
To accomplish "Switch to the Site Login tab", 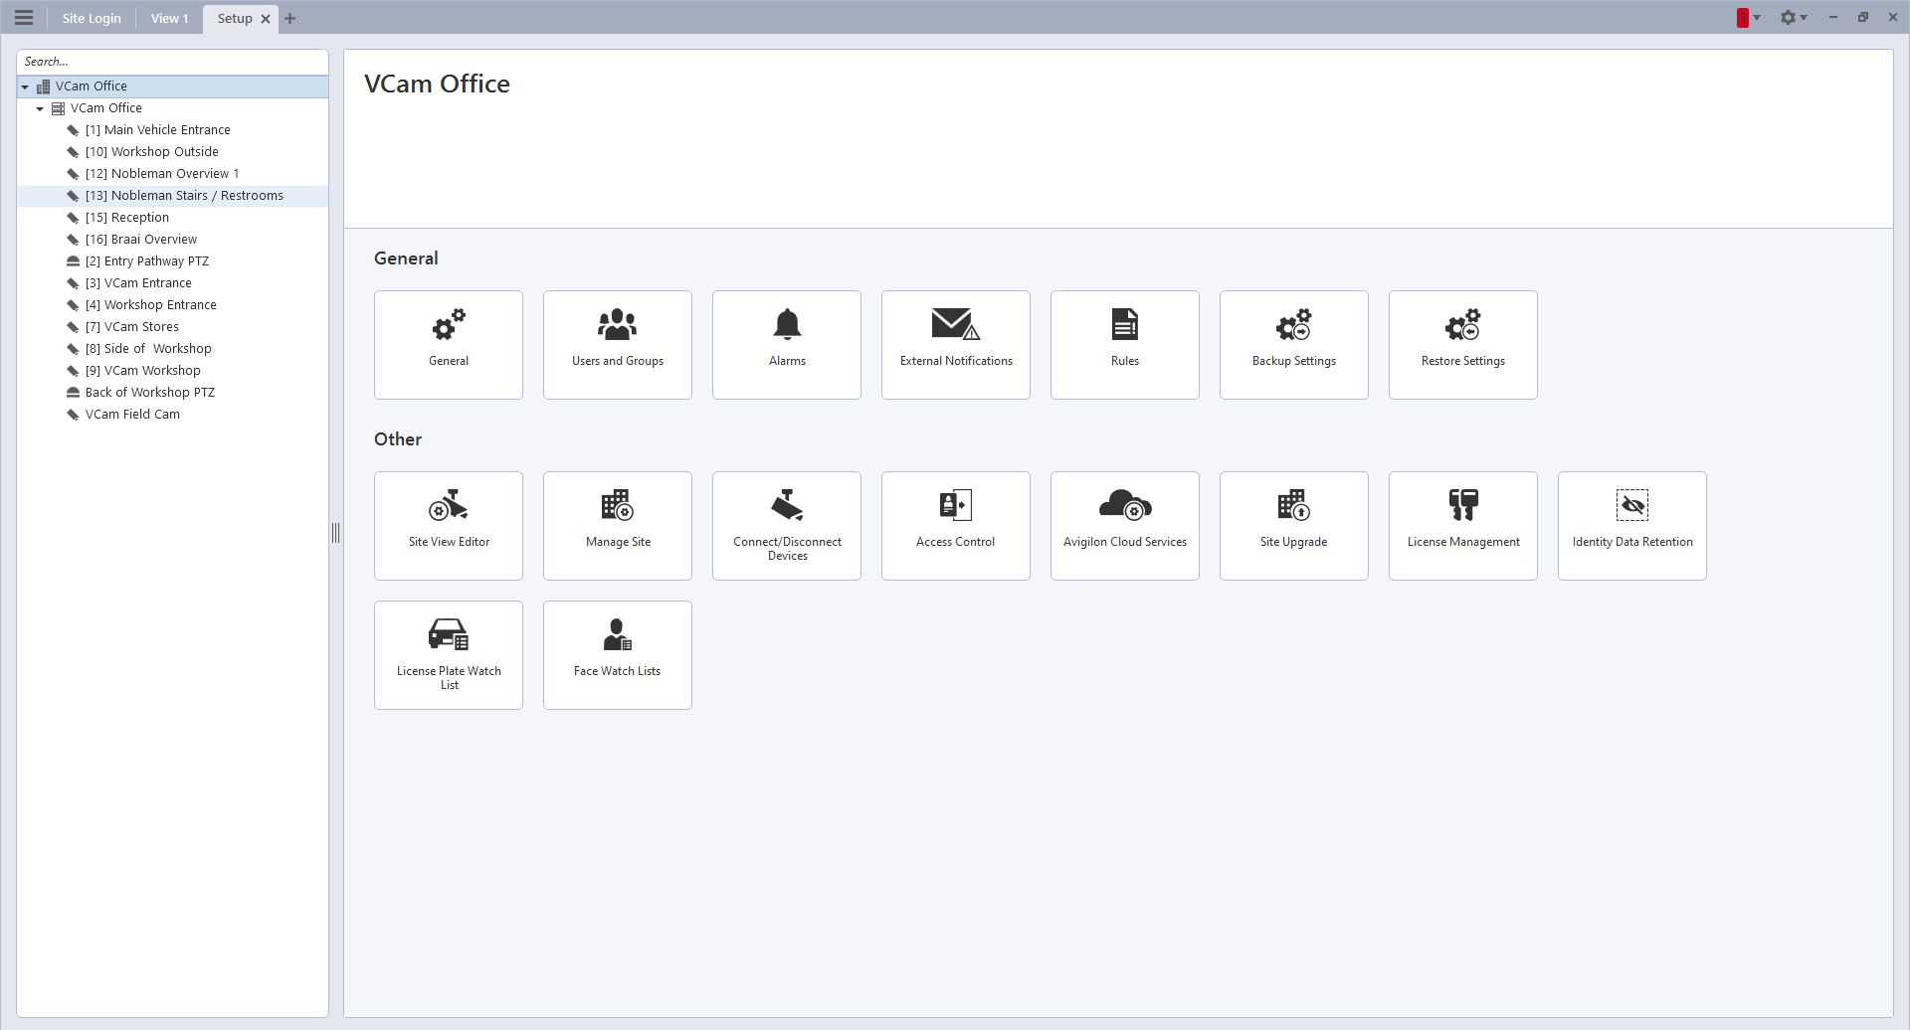I will [92, 18].
